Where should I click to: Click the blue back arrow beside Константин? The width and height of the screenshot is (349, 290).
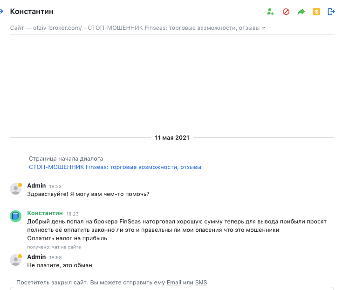tap(1, 11)
